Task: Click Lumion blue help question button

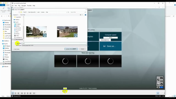Action: (161, 87)
